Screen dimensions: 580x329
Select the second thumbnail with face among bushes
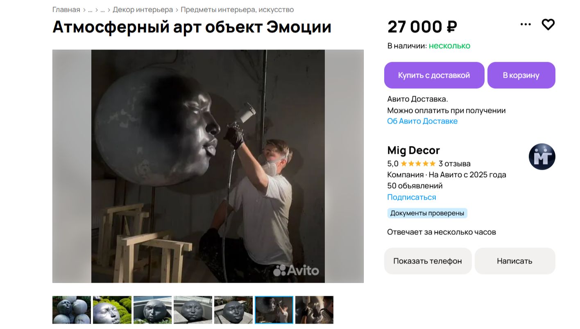click(x=112, y=310)
